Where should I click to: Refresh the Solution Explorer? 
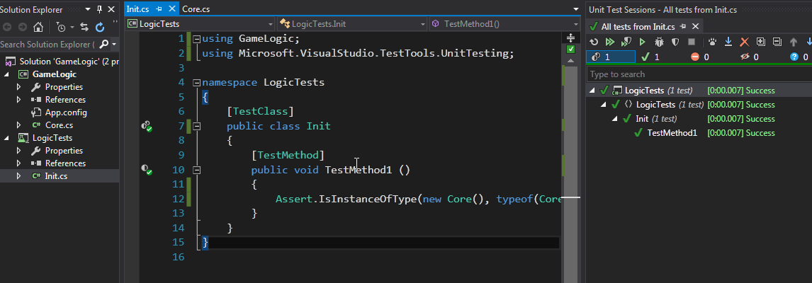pyautogui.click(x=100, y=28)
